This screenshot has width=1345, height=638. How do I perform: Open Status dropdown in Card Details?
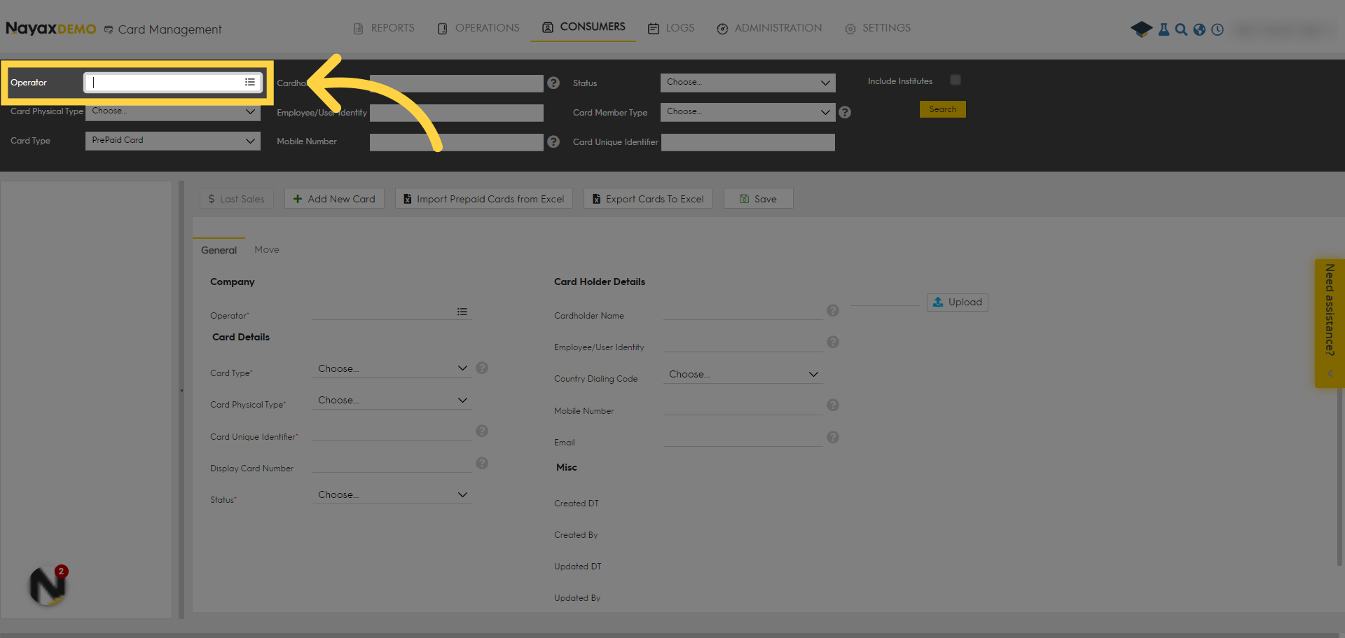392,494
